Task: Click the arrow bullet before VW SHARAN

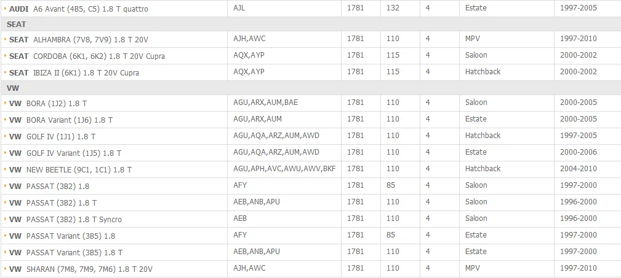Action: [5, 269]
